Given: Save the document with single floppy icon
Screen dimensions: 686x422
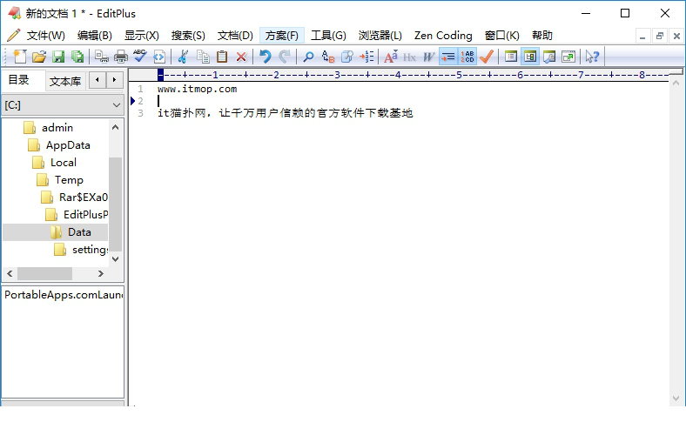Looking at the screenshot, I should 58,57.
